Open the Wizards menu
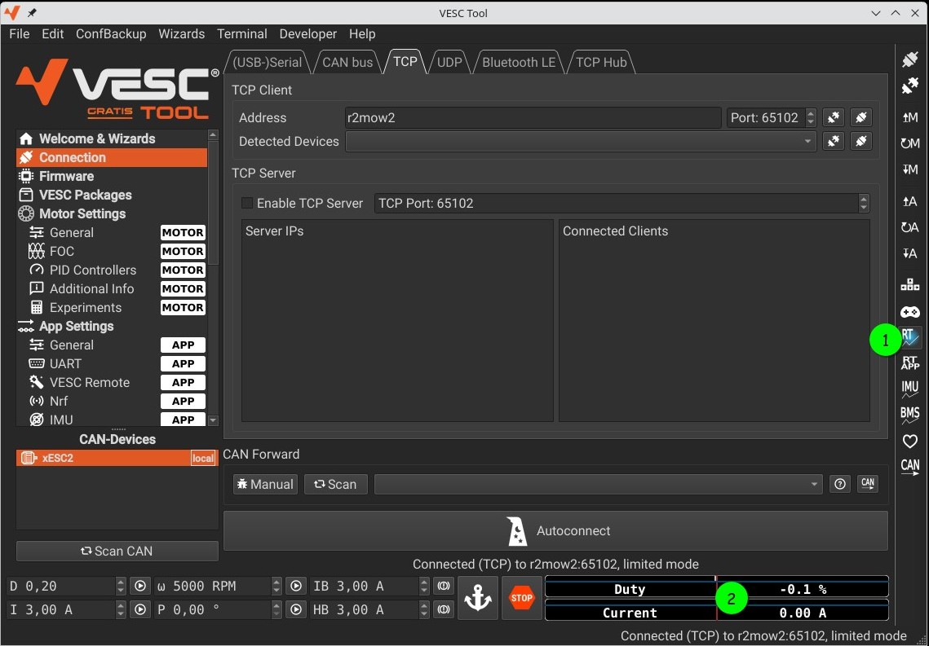This screenshot has height=646, width=929. [181, 33]
